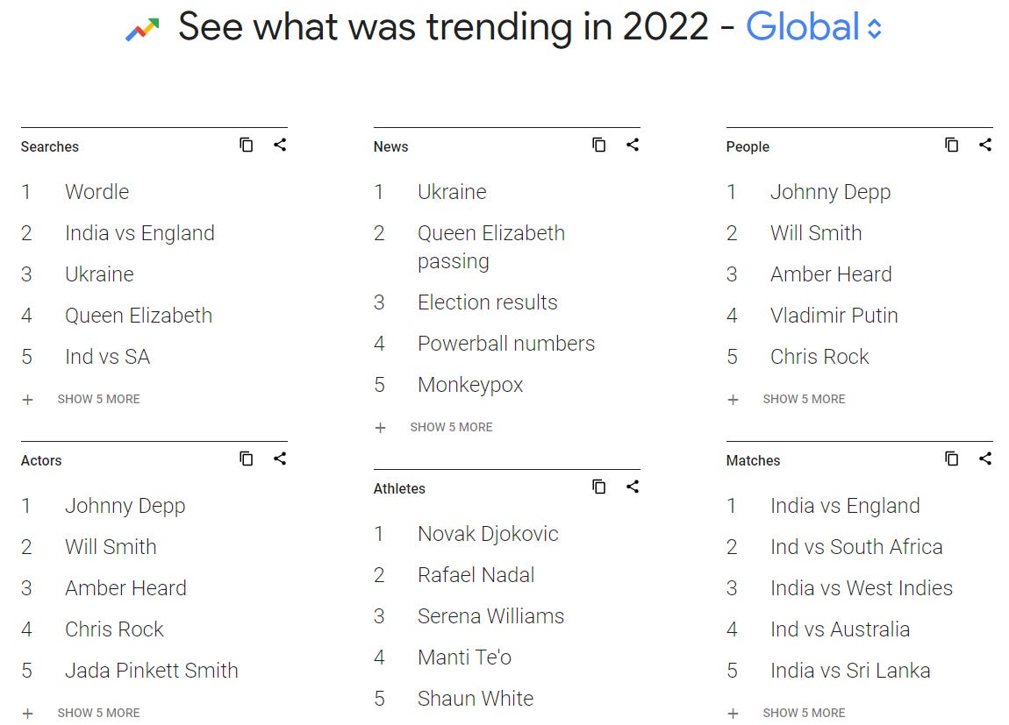Expand Actors with Show 5 More
This screenshot has width=1009, height=725.
(x=81, y=713)
